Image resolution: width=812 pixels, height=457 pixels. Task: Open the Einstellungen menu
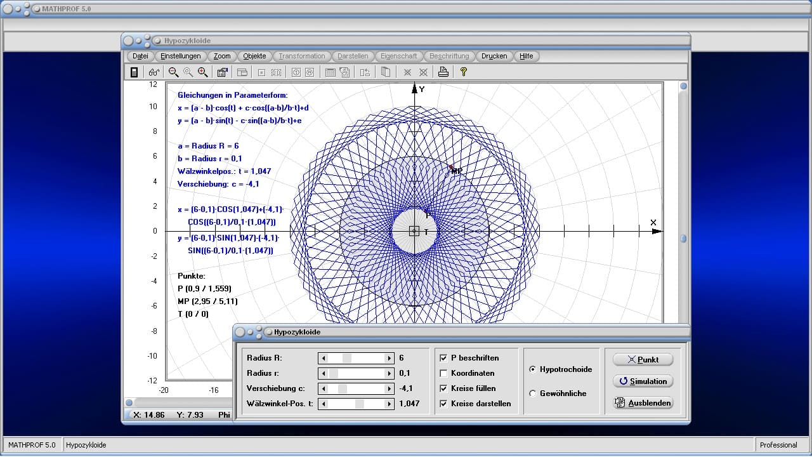(181, 56)
